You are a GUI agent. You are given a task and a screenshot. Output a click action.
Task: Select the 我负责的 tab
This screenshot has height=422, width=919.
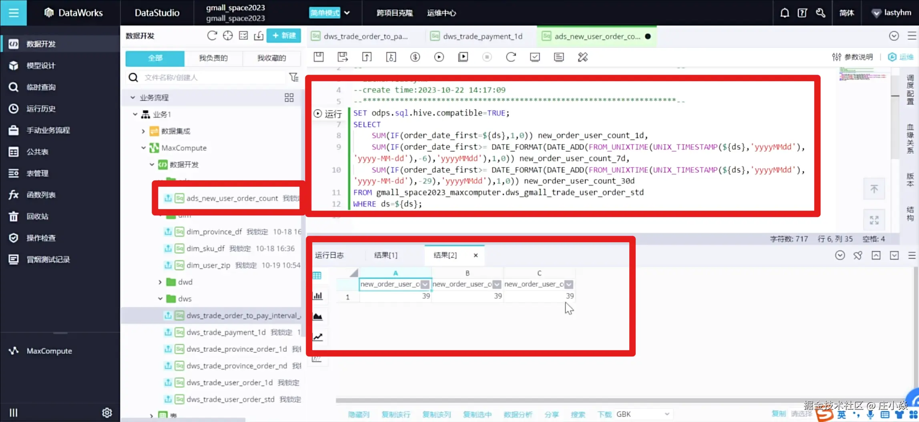[213, 58]
